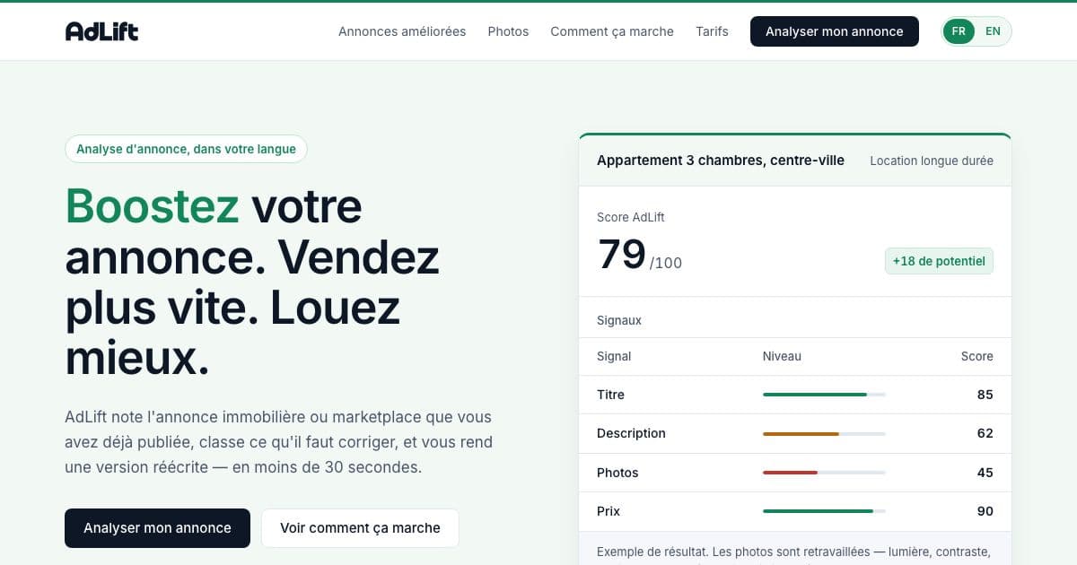Open Comment ça marche nav link
The width and height of the screenshot is (1077, 565).
click(612, 31)
